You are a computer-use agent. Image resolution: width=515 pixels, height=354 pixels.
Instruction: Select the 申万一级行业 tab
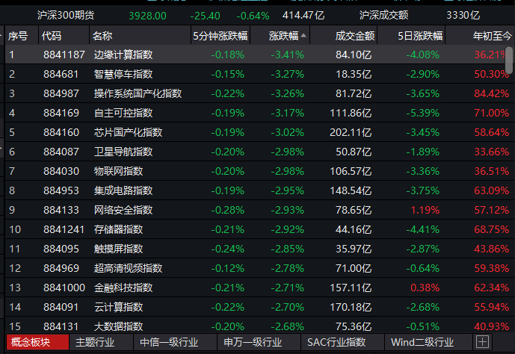253,342
